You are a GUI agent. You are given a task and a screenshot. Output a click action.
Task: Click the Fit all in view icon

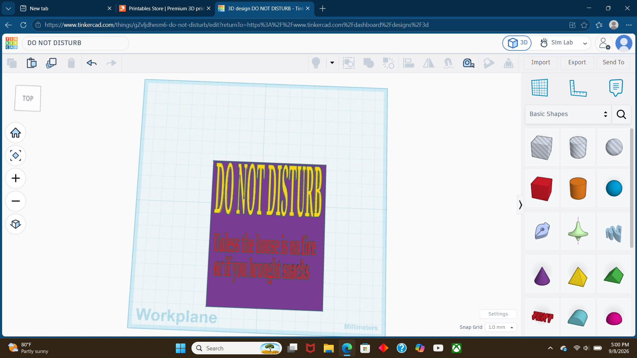pos(16,155)
